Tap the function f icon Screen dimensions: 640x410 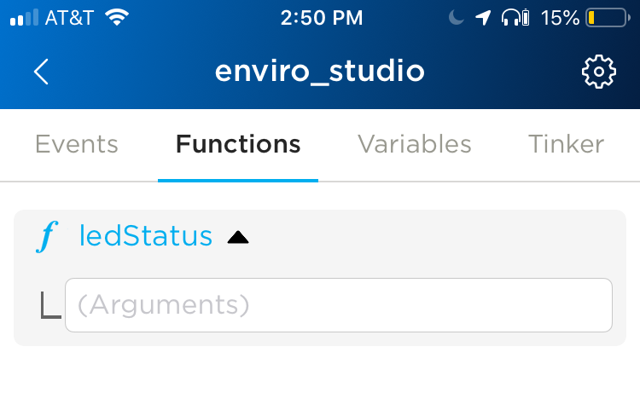pos(47,237)
